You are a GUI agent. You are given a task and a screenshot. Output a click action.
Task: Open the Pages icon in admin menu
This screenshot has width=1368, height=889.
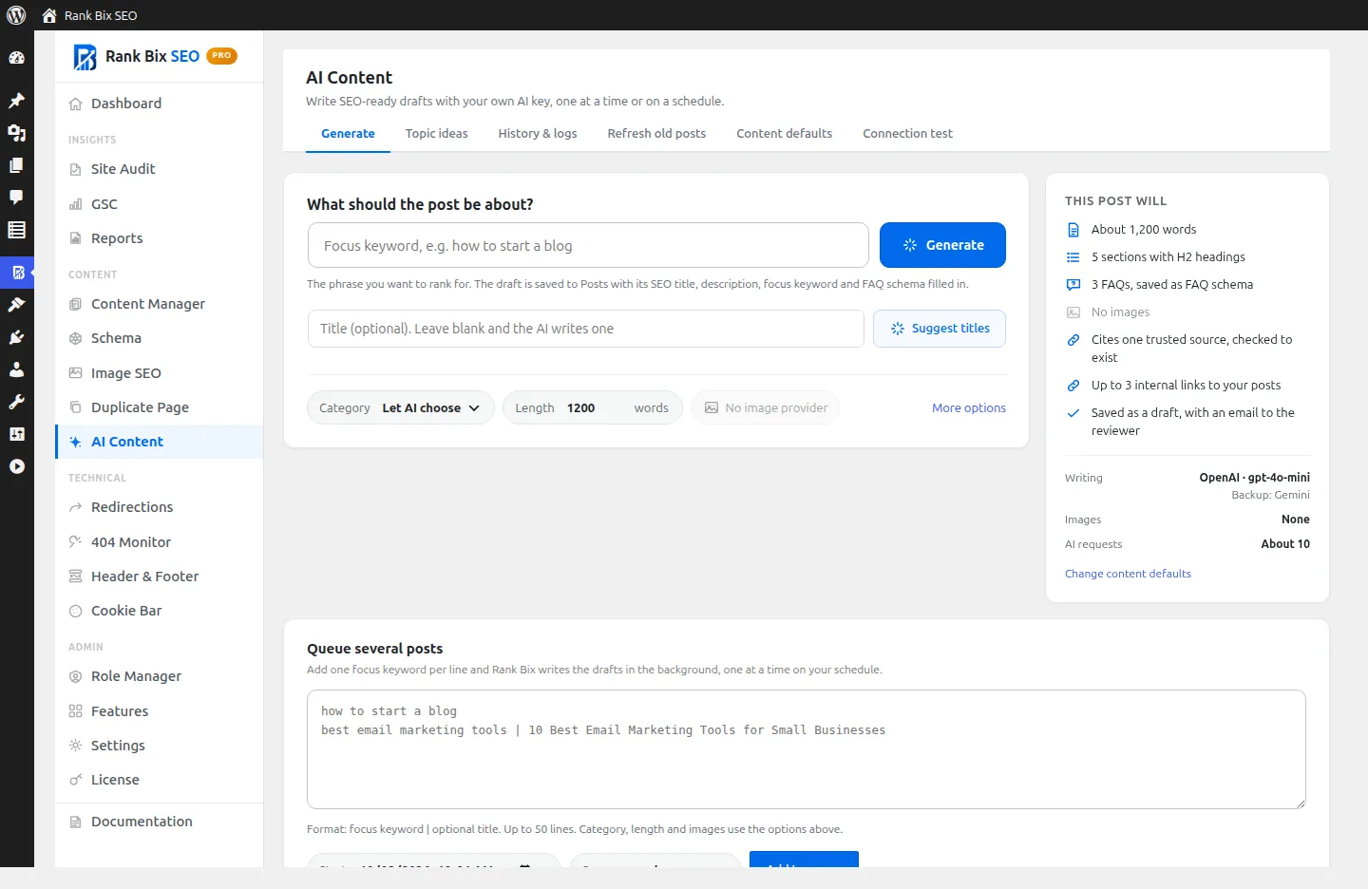pos(16,165)
